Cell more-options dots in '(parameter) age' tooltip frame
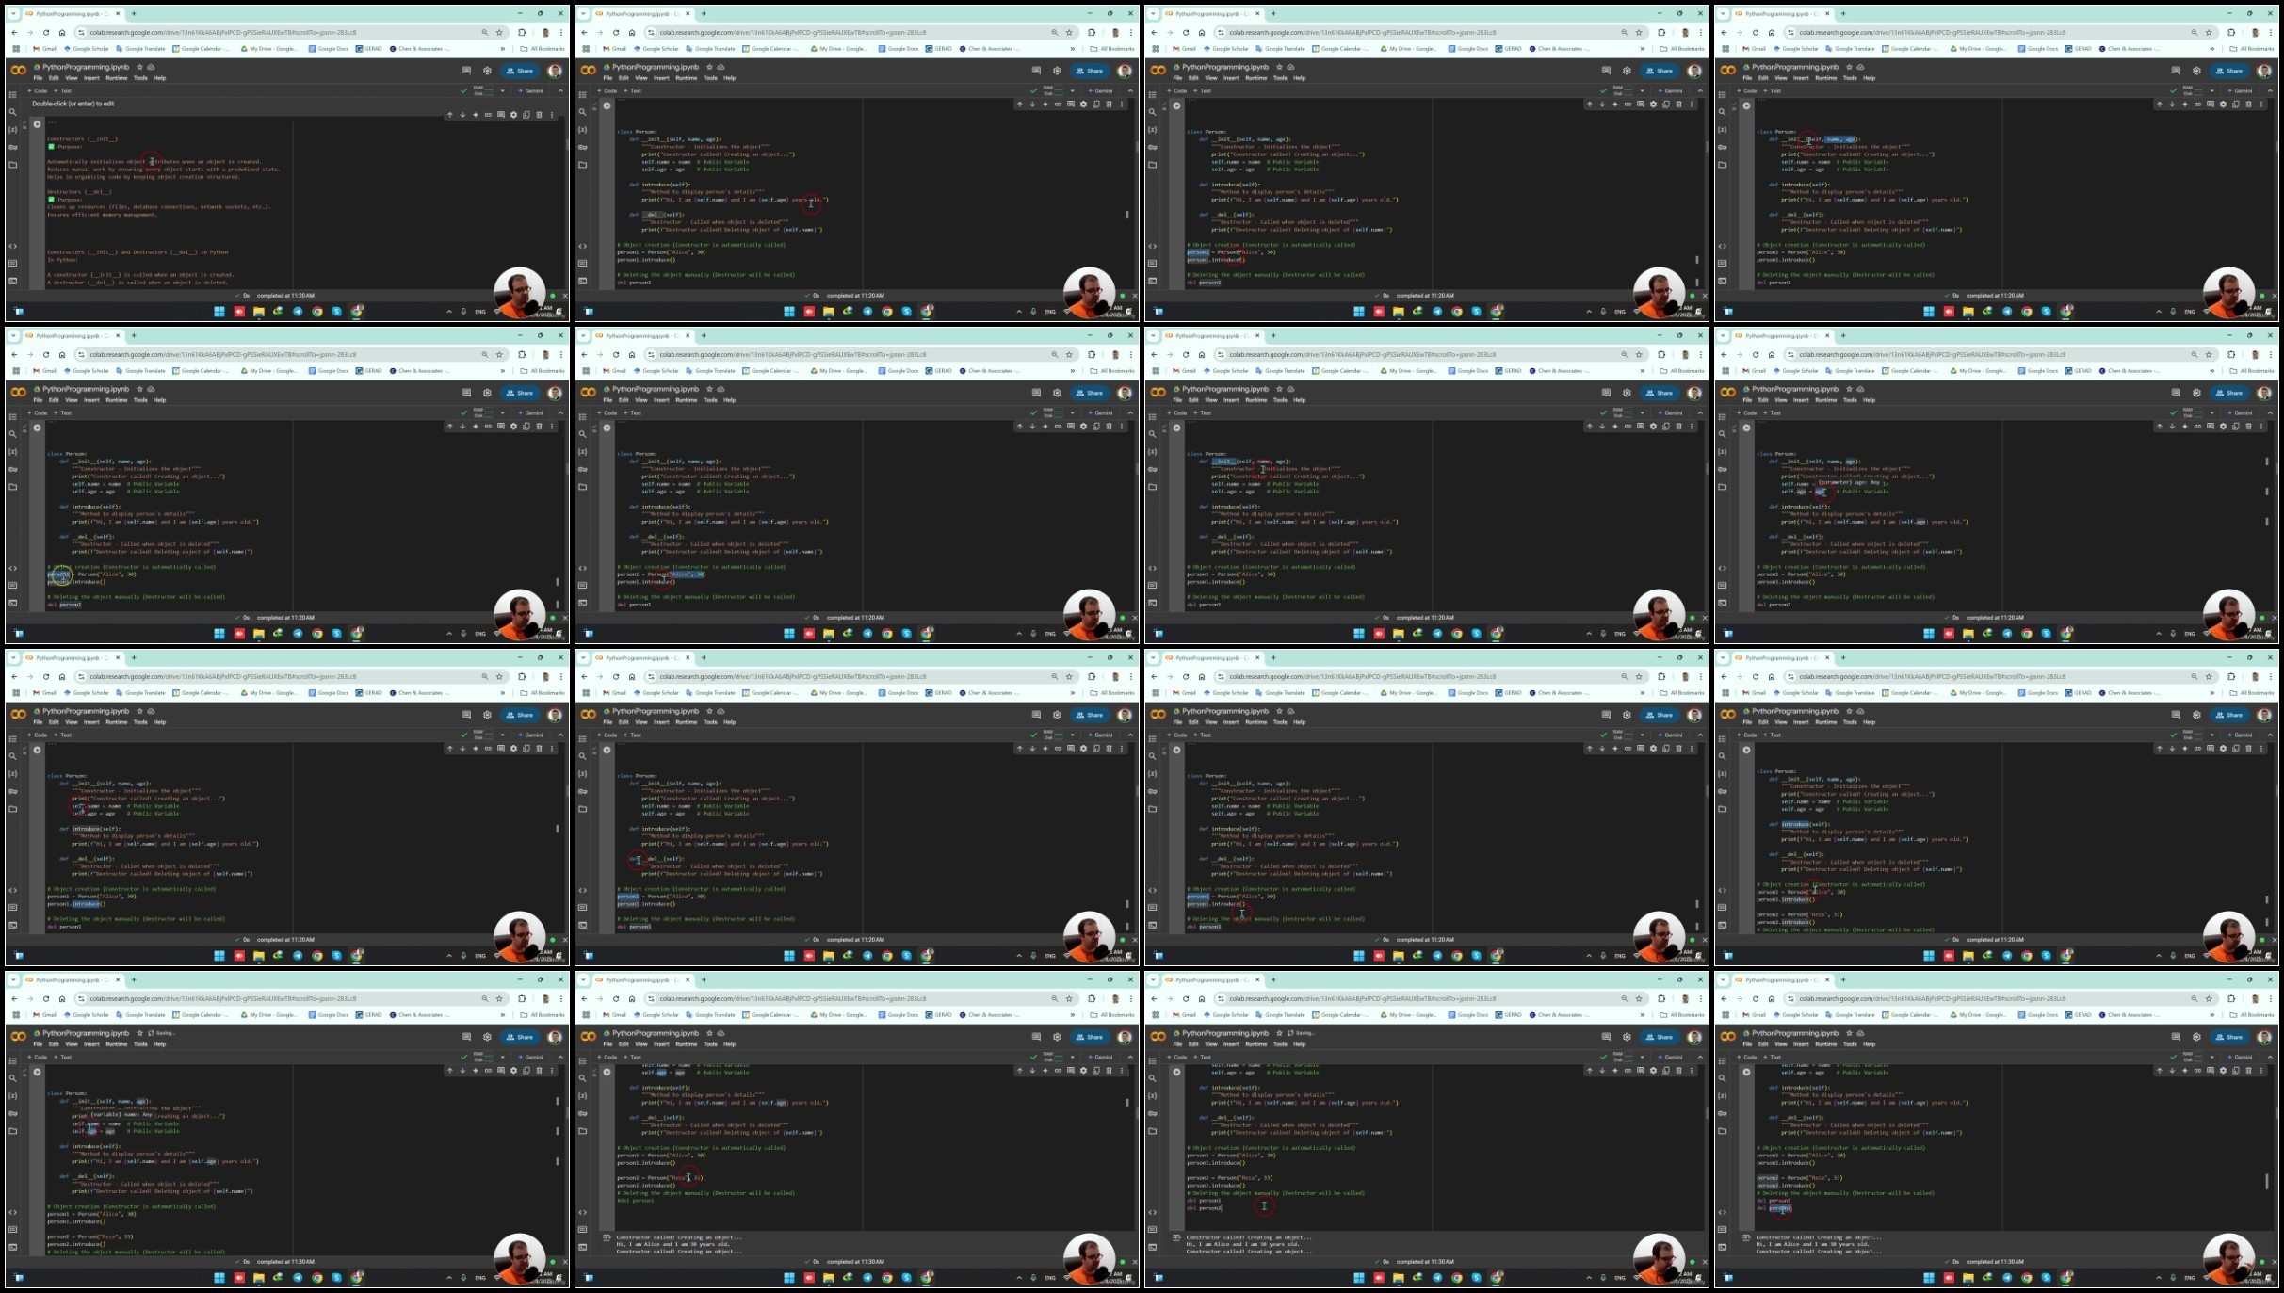The image size is (2284, 1293). (x=2261, y=427)
